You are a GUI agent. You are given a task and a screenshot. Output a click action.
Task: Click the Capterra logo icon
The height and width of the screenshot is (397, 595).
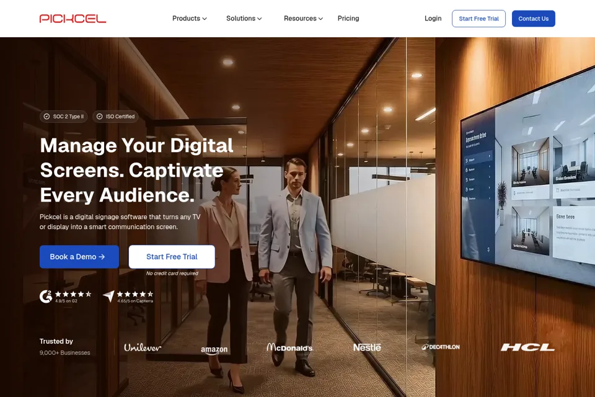108,296
